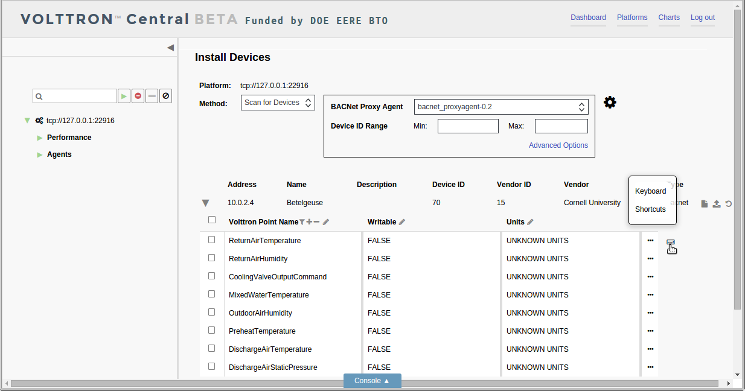Image resolution: width=745 pixels, height=391 pixels.
Task: Open the Charts page
Action: (669, 17)
